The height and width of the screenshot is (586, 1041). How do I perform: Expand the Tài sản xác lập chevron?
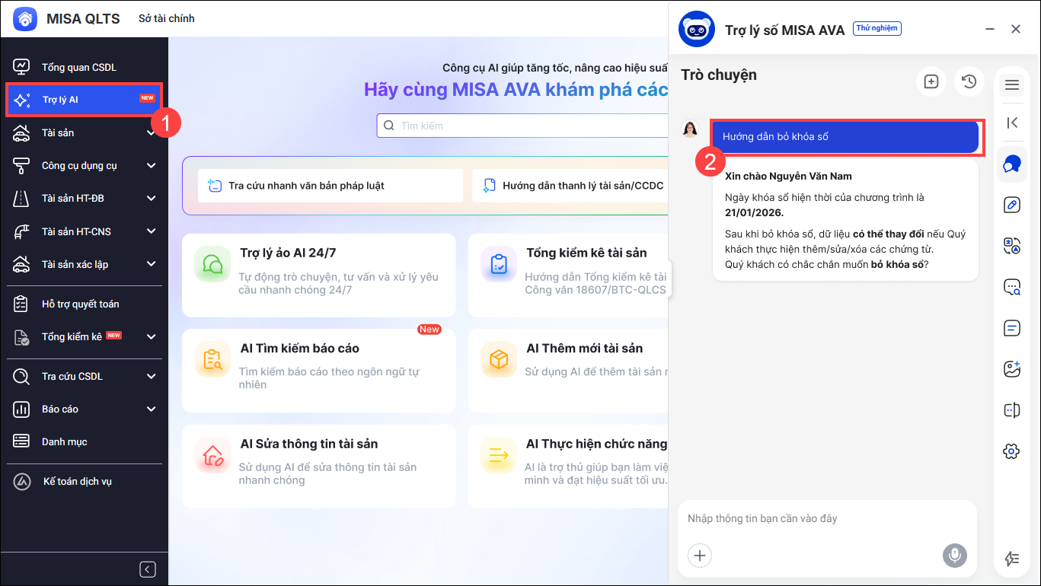click(x=151, y=264)
